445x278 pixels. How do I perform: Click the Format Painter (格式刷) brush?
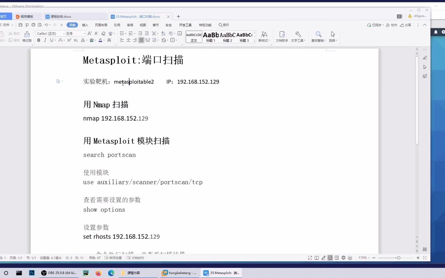pyautogui.click(x=27, y=37)
